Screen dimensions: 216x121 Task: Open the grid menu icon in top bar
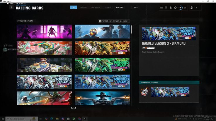(x=161, y=8)
